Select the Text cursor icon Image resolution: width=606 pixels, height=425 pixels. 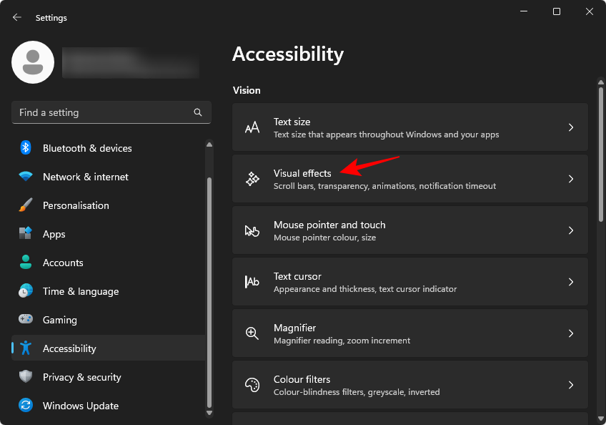[252, 282]
